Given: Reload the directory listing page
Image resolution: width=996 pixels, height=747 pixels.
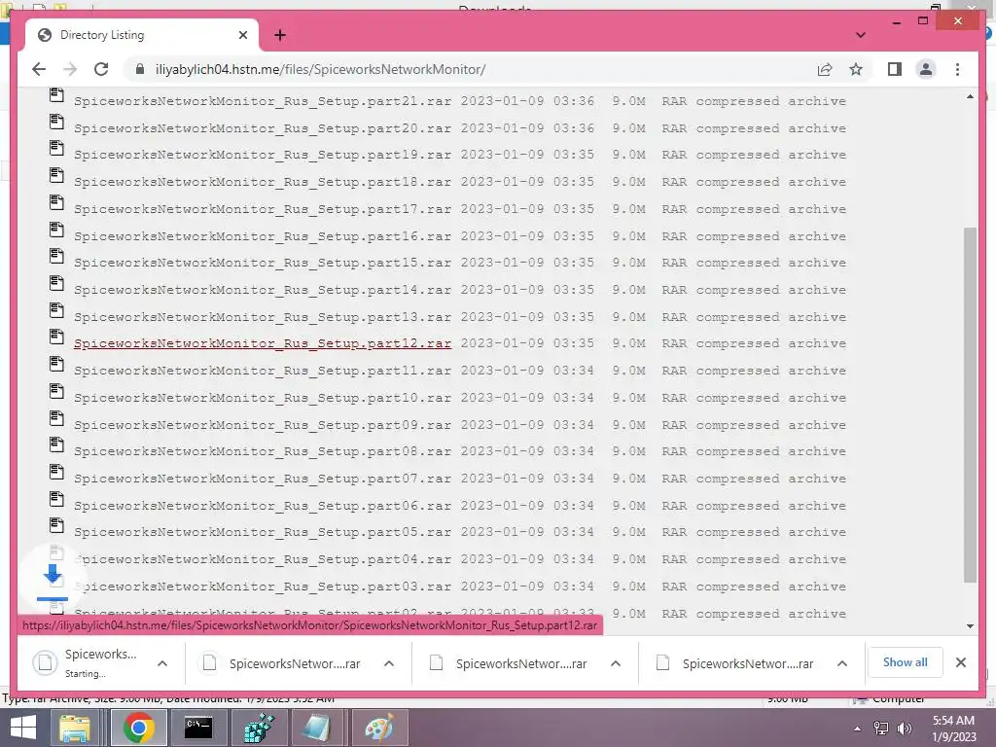Looking at the screenshot, I should click(x=101, y=69).
